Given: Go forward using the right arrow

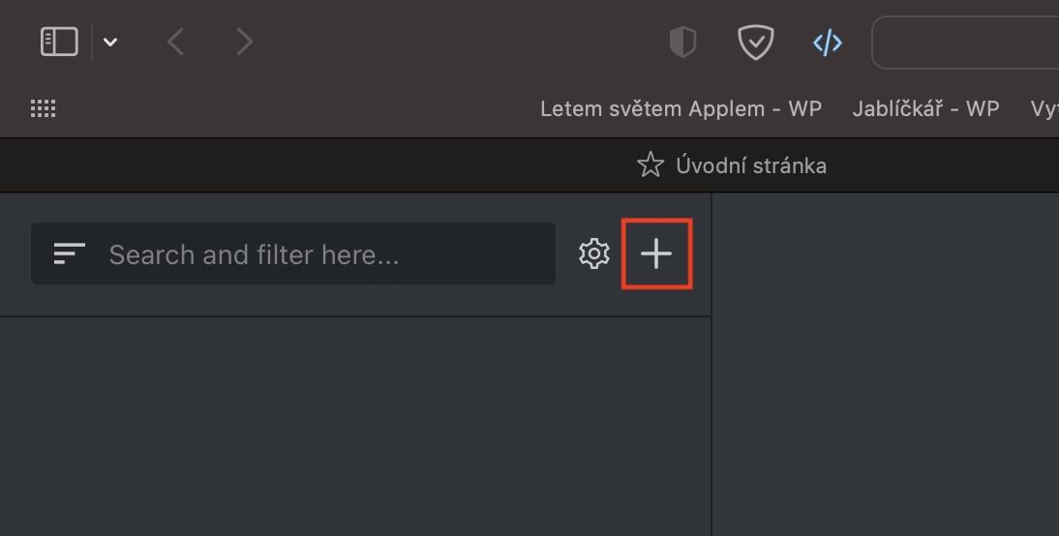Looking at the screenshot, I should 245,42.
